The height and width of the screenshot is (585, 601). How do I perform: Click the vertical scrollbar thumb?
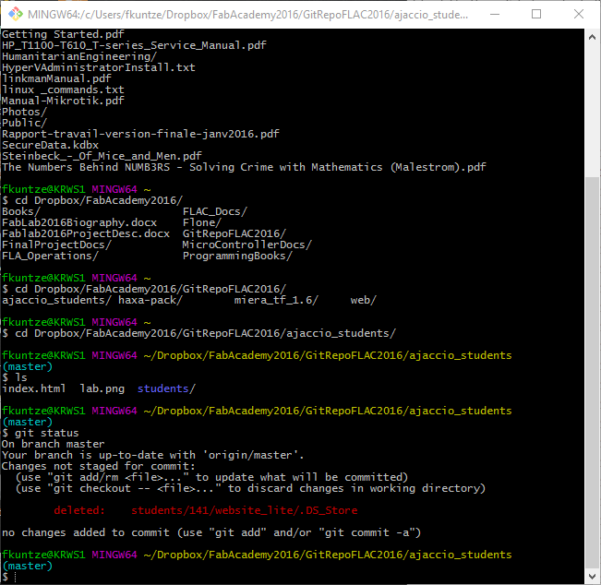(x=592, y=372)
